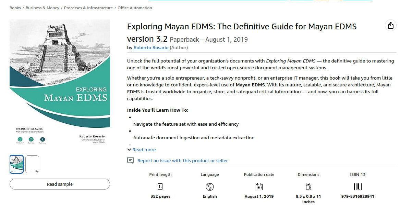Click the 'English' language value
This screenshot has height=209, width=400.
point(210,196)
